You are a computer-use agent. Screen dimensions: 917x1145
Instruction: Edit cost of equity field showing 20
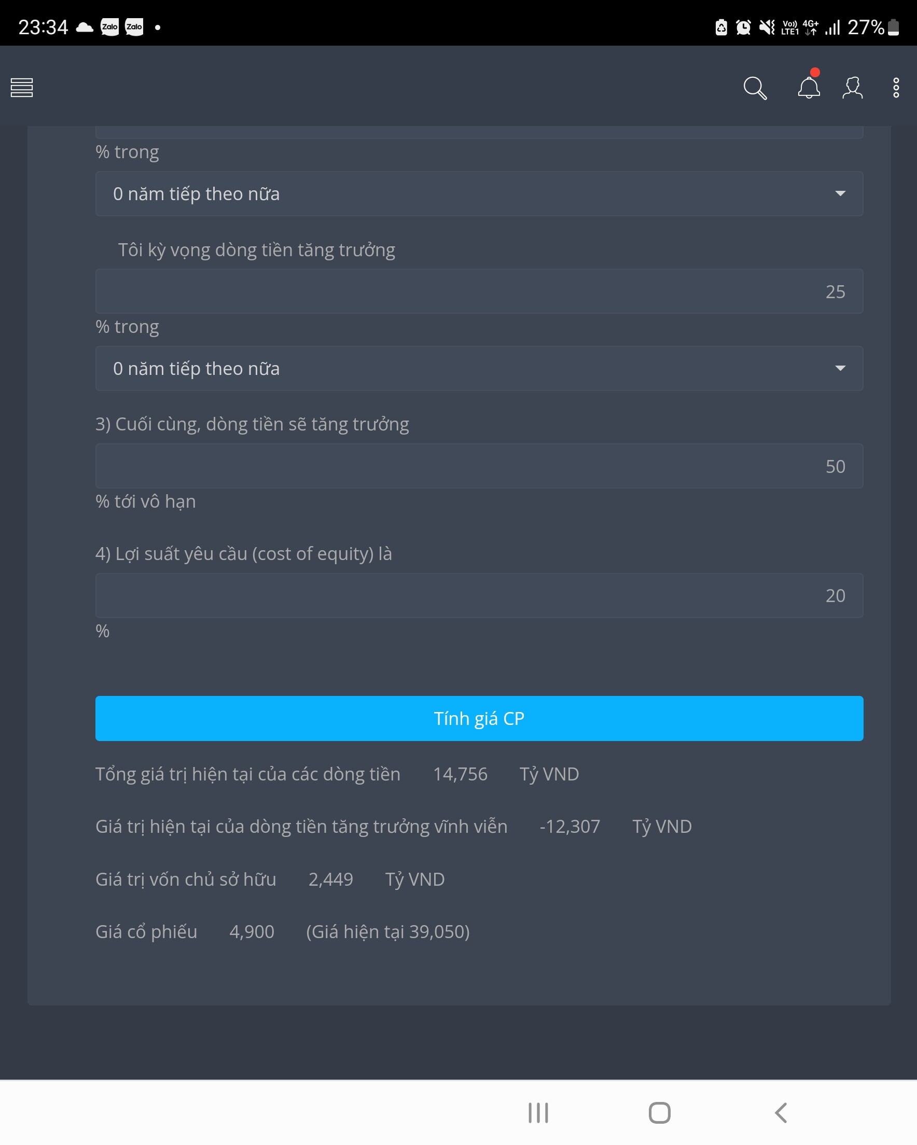pyautogui.click(x=479, y=595)
